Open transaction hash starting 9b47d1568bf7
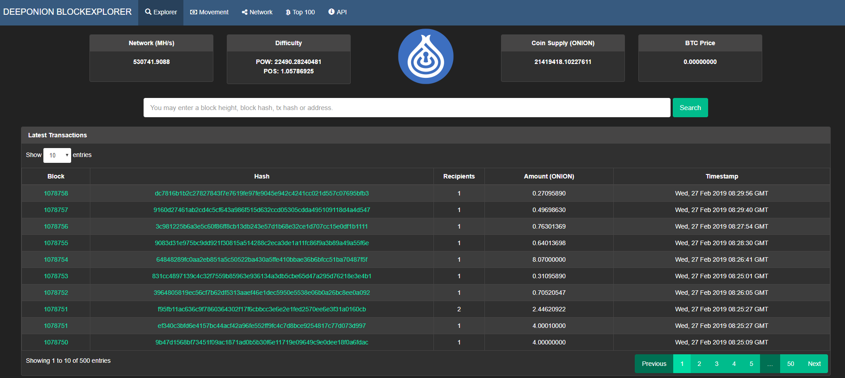 [262, 342]
